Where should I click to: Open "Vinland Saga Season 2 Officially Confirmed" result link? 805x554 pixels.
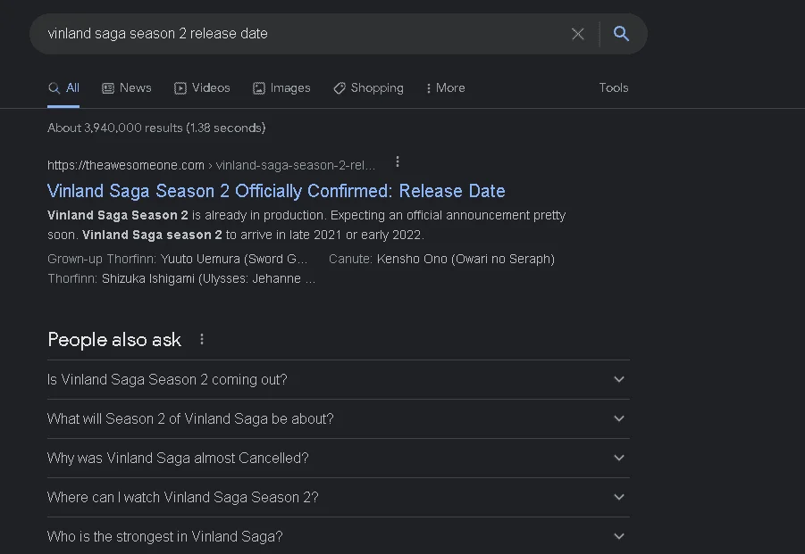[x=276, y=191]
